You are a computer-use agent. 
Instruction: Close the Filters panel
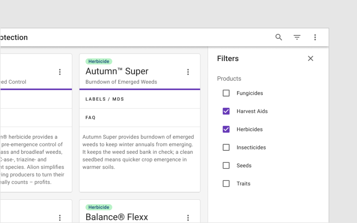point(310,59)
